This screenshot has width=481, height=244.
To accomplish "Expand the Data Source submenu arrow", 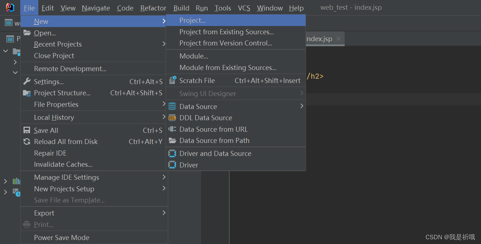I will [x=301, y=106].
